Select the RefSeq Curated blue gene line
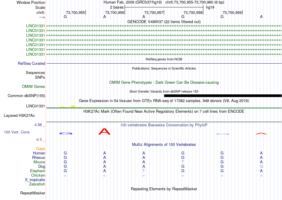Viewport: 282px width, 200px height. [164, 63]
